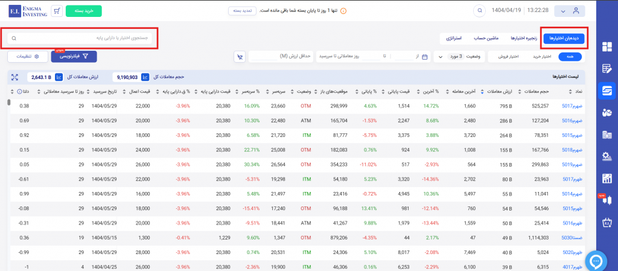This screenshot has height=271, width=618.
Task: Click the clear filters icon
Action: click(x=239, y=57)
